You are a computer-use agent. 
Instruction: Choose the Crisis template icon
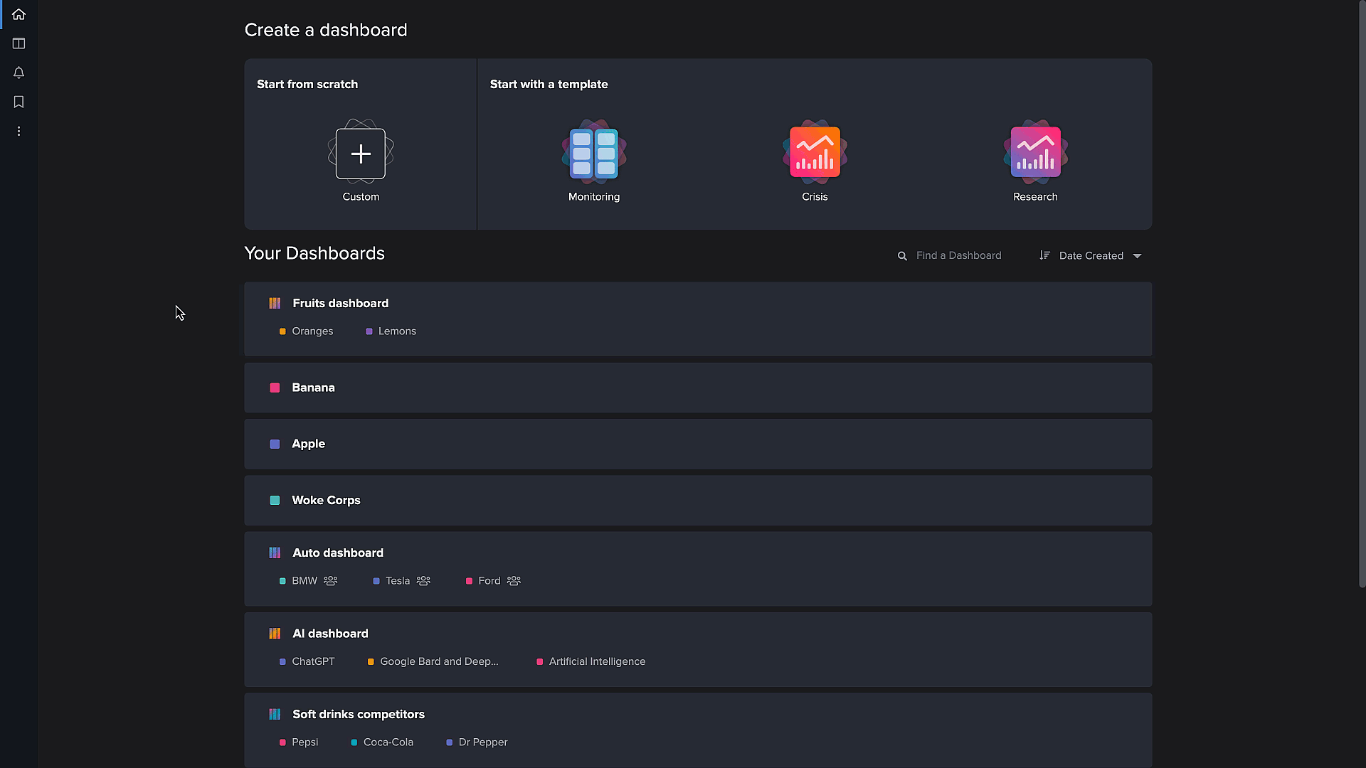coord(815,152)
